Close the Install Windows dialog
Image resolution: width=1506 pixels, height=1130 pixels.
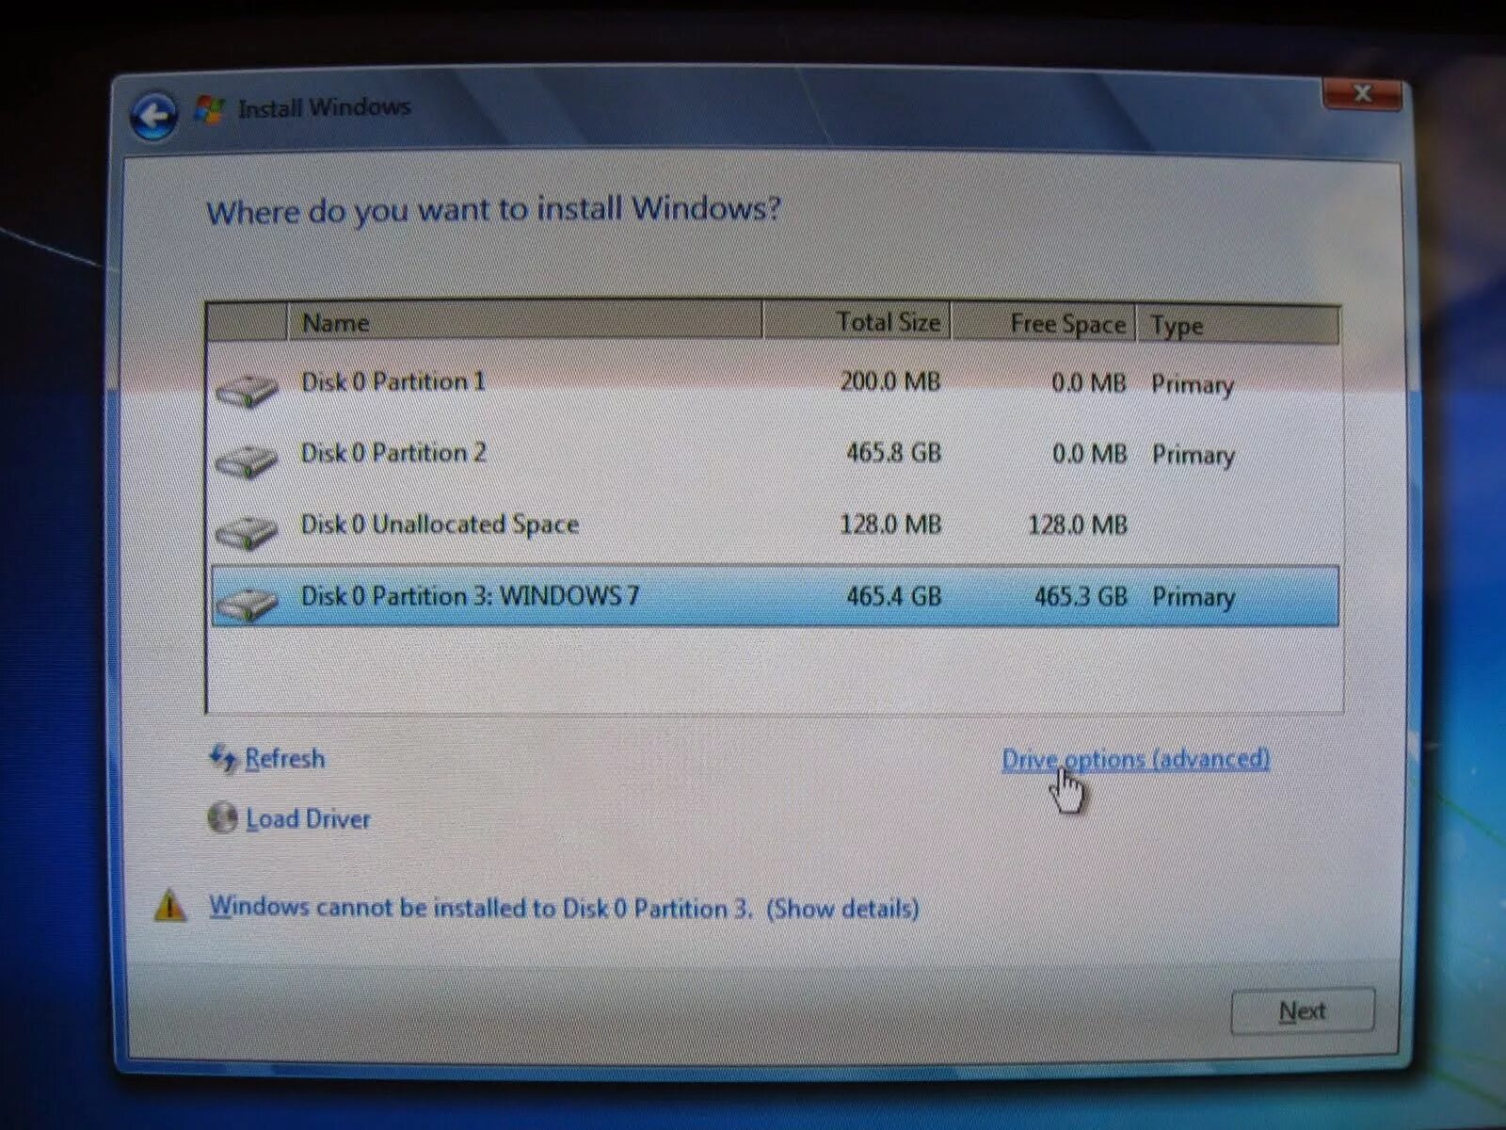[1362, 94]
